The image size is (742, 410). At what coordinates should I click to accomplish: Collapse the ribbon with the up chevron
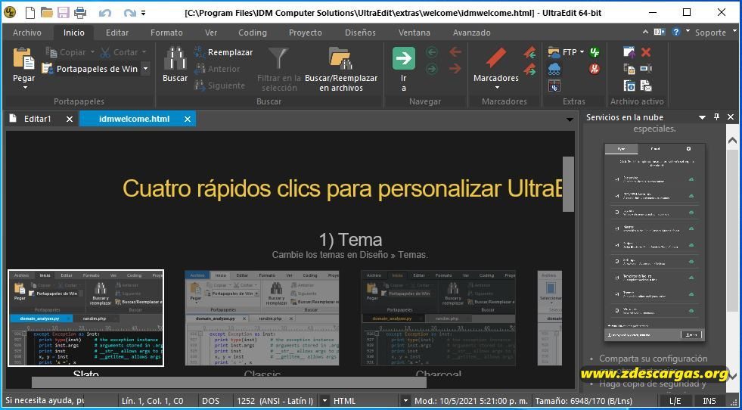click(645, 32)
